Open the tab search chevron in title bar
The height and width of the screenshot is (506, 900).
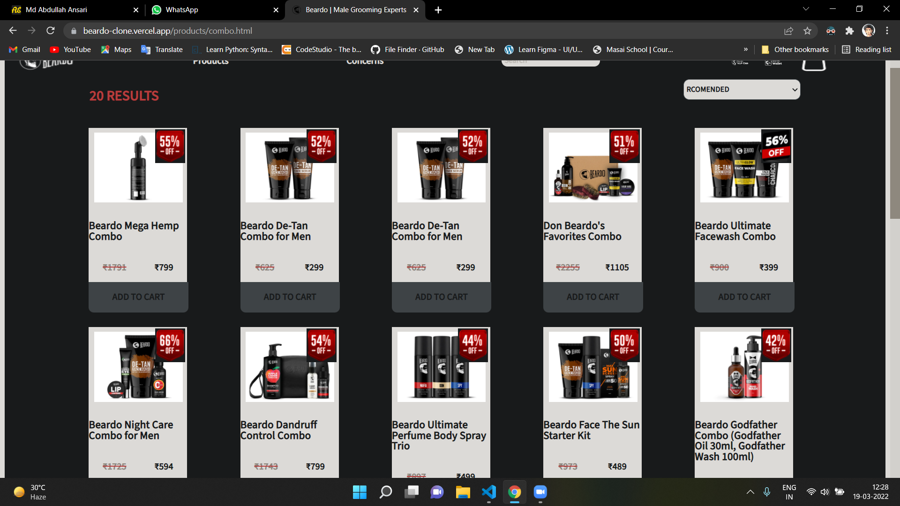[806, 9]
